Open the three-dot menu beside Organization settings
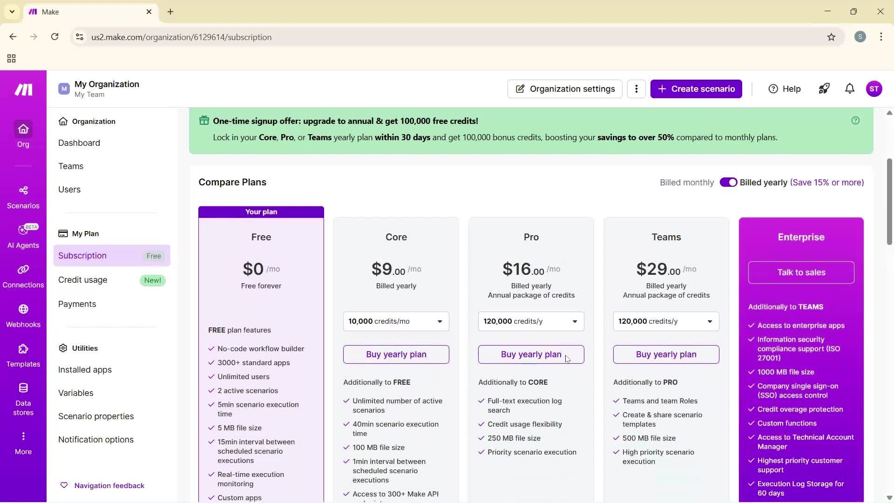The height and width of the screenshot is (503, 894). (637, 88)
